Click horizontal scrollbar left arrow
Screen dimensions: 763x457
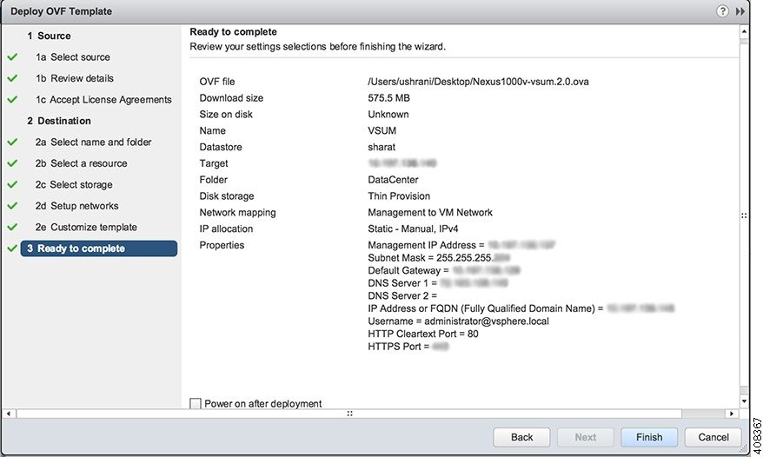pyautogui.click(x=9, y=414)
